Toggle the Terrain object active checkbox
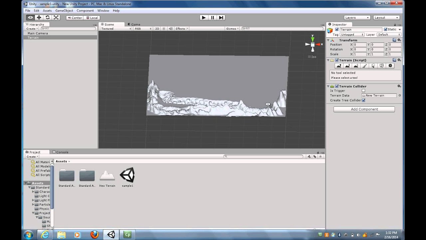This screenshot has width=426, height=240. tap(337, 29)
